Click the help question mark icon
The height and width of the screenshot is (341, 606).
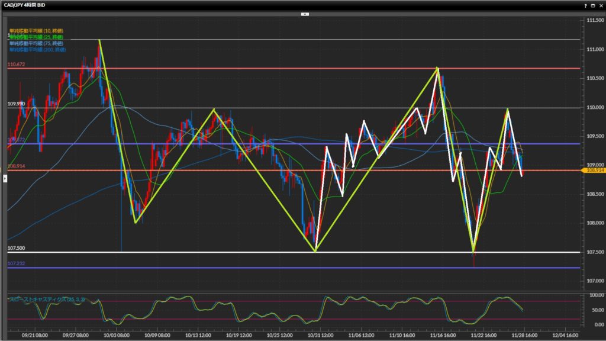586,5
